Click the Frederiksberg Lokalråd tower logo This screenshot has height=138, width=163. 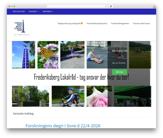click(20, 26)
